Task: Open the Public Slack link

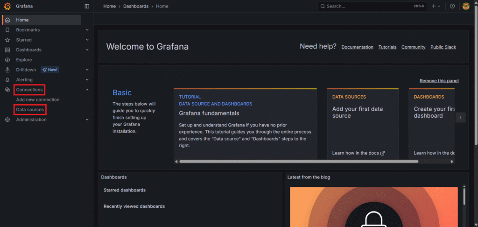Action: pos(443,47)
